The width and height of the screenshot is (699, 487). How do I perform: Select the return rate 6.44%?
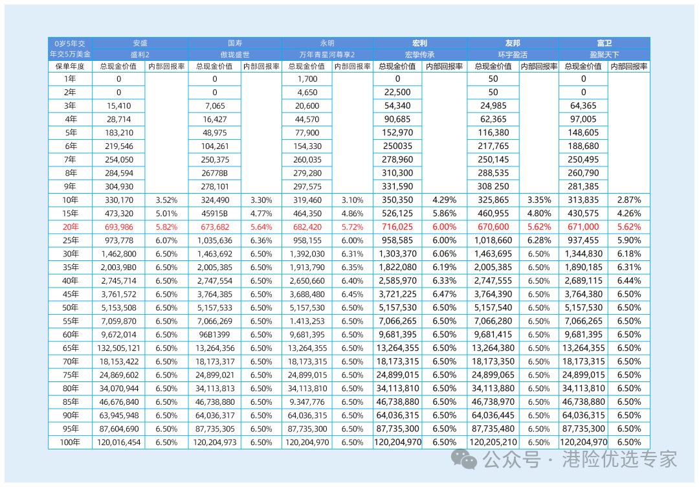629,281
